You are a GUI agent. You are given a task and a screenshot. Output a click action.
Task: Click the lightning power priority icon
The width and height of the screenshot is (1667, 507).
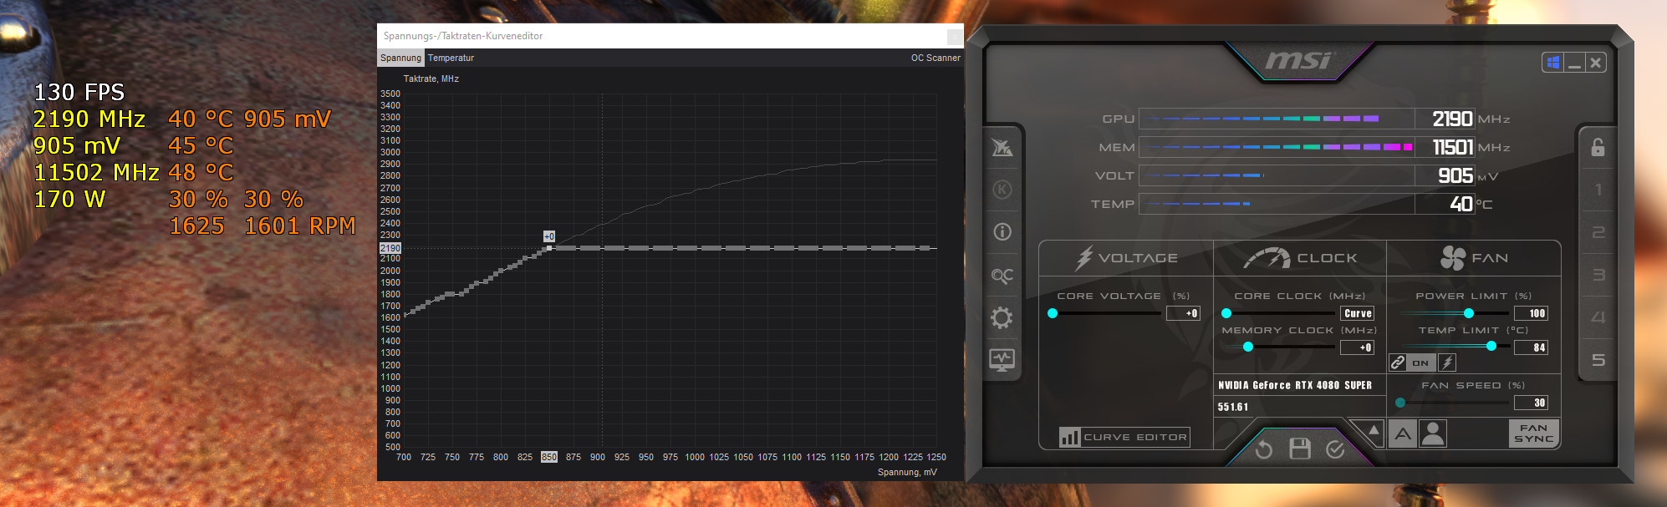click(1447, 363)
